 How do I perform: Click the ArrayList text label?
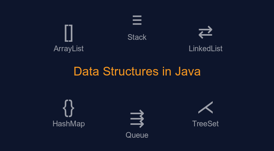68,49
